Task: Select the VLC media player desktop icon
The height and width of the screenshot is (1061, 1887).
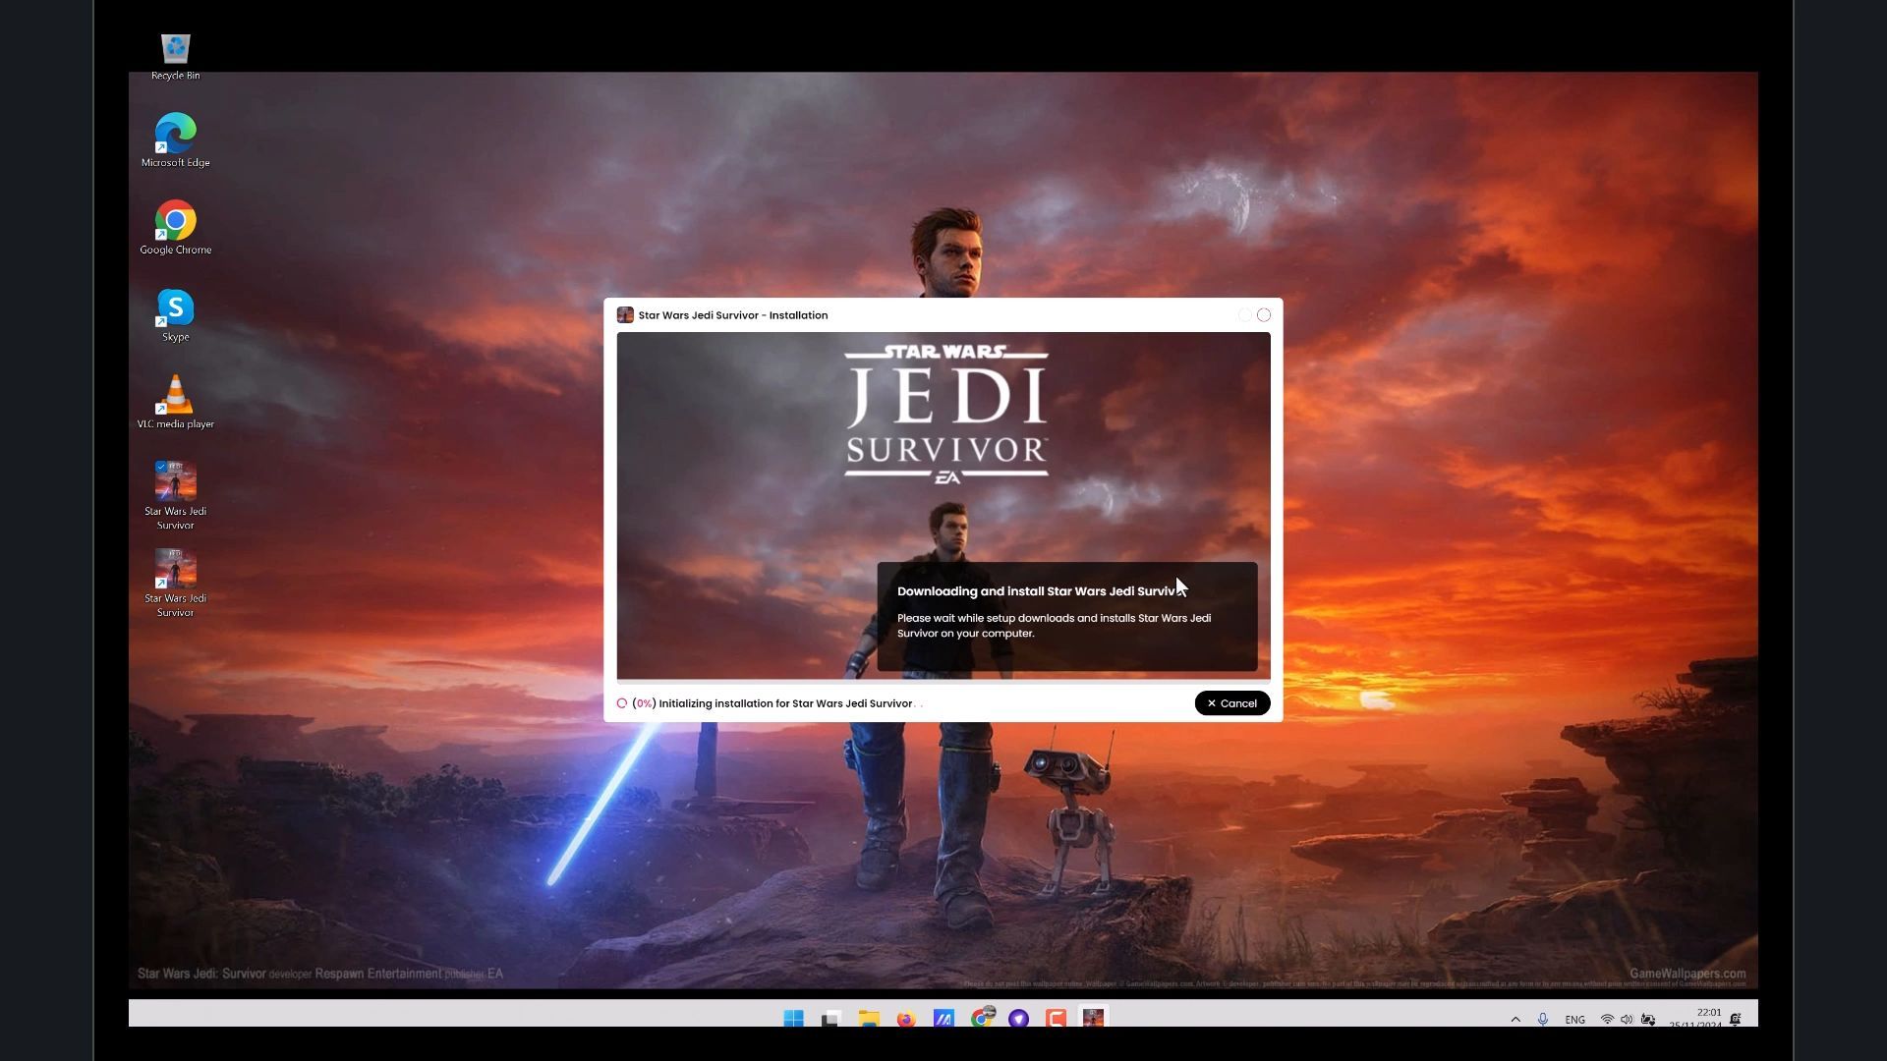Action: [x=175, y=402]
